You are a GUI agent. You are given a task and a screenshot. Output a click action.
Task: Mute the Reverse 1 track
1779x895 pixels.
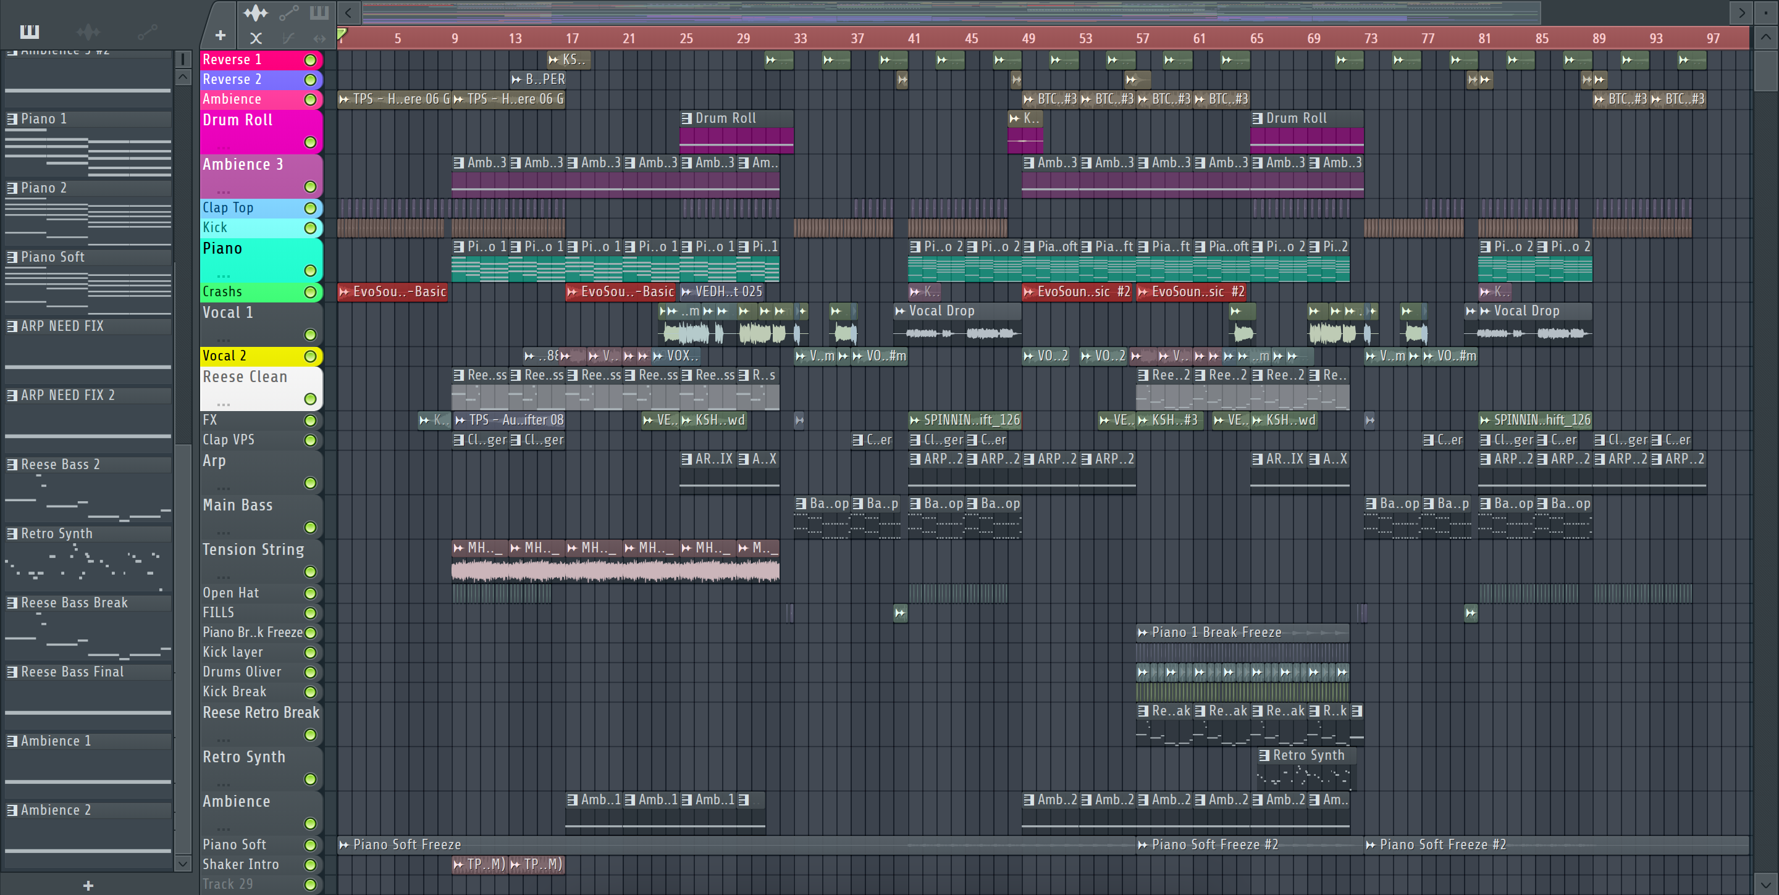pos(310,60)
